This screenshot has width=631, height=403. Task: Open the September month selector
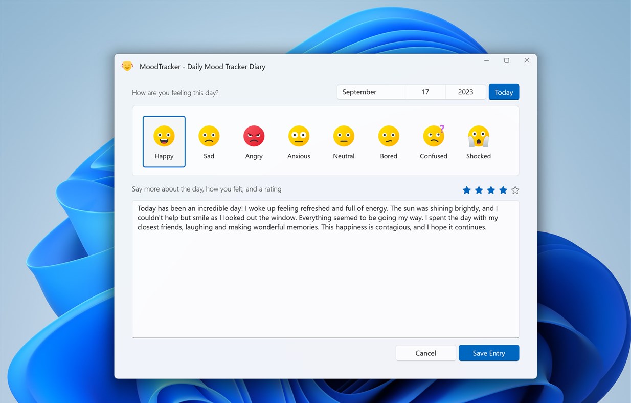click(370, 92)
